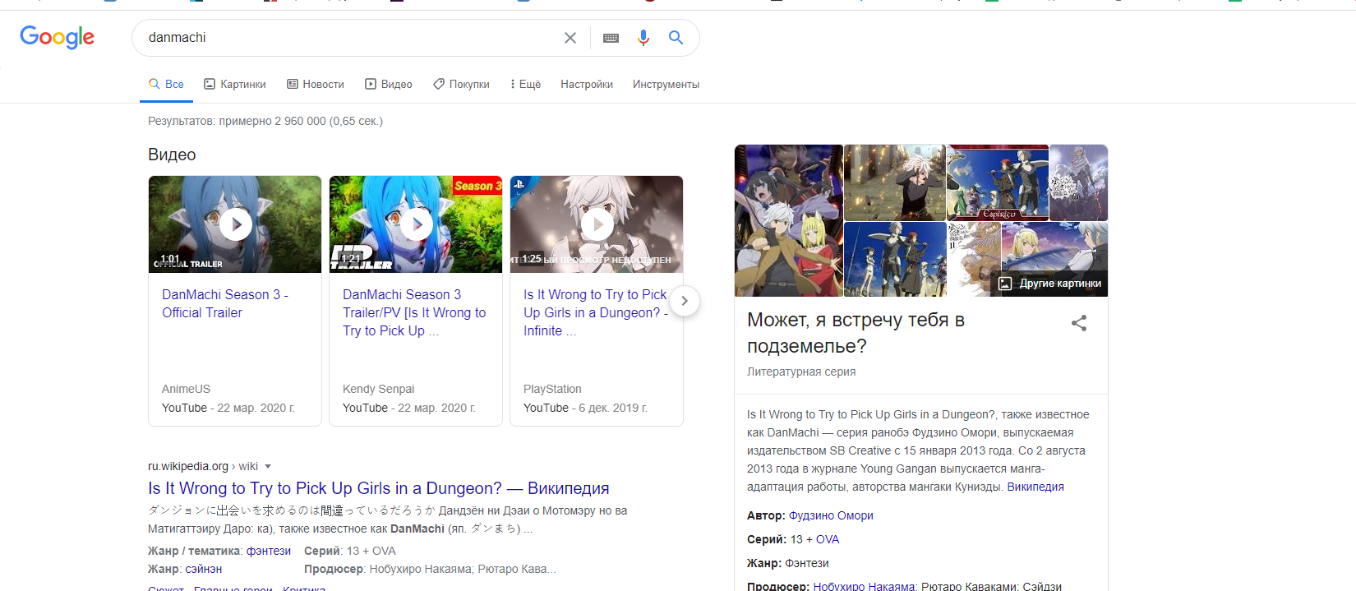This screenshot has width=1356, height=591.
Task: Open Википедия link in panel description
Action: (x=1035, y=487)
